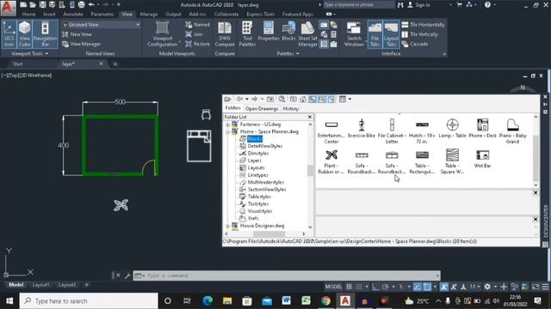Open the Viewport Configuration tool
The height and width of the screenshot is (309, 551).
(163, 34)
